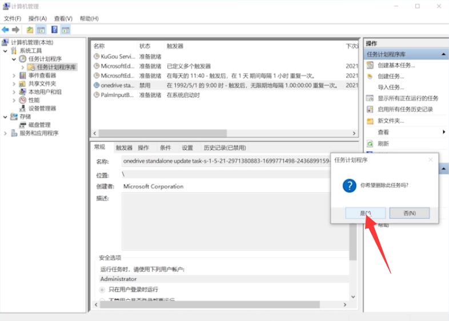Click the forward arrow toolbar icon
Image resolution: width=449 pixels, height=321 pixels.
click(16, 30)
